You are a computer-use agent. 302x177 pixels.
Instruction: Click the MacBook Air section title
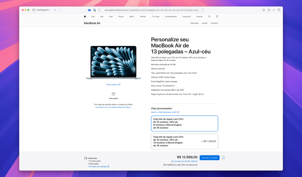pos(92,23)
